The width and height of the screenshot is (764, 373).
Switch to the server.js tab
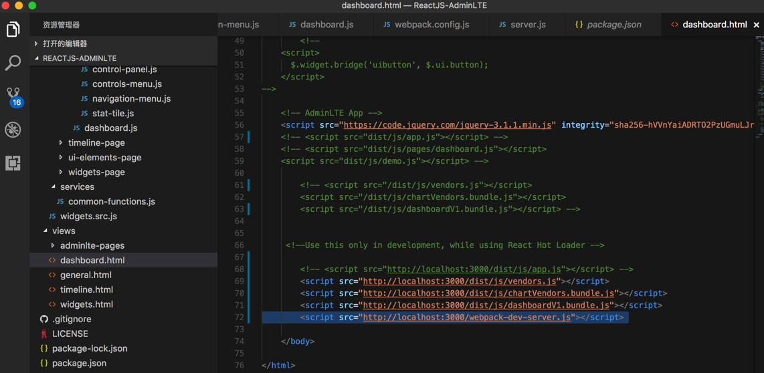528,25
